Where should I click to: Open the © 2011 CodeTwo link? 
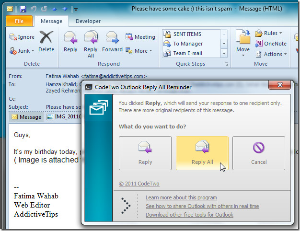[139, 184]
